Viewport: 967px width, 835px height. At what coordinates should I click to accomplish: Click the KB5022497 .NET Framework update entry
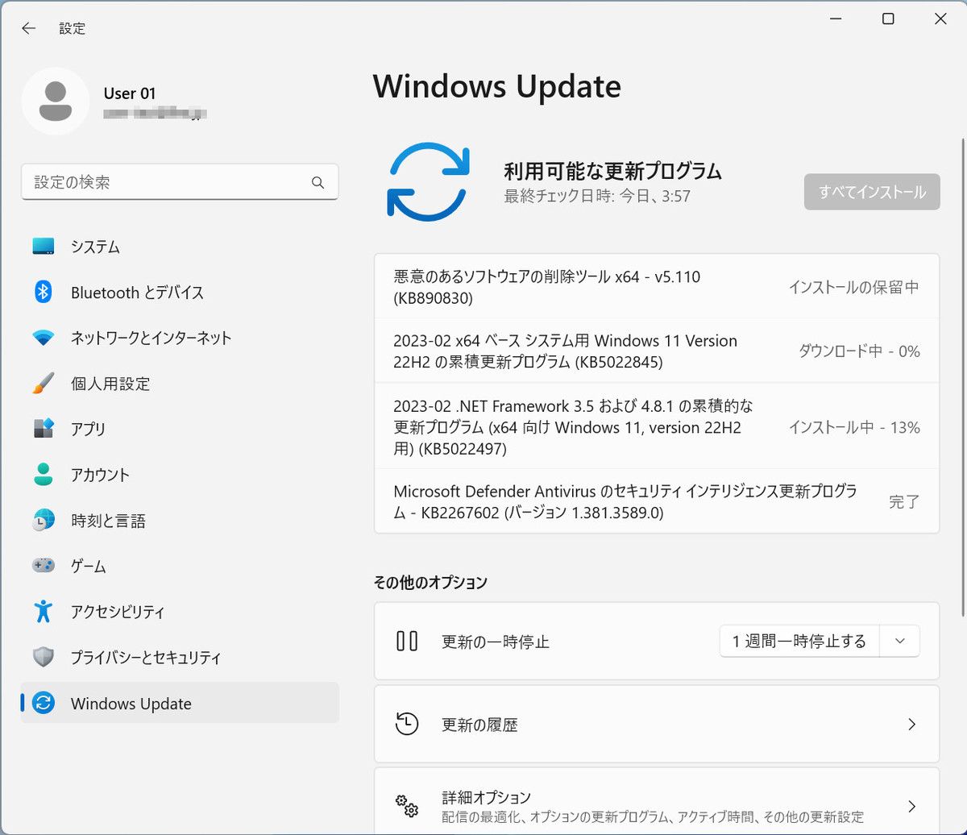(657, 426)
